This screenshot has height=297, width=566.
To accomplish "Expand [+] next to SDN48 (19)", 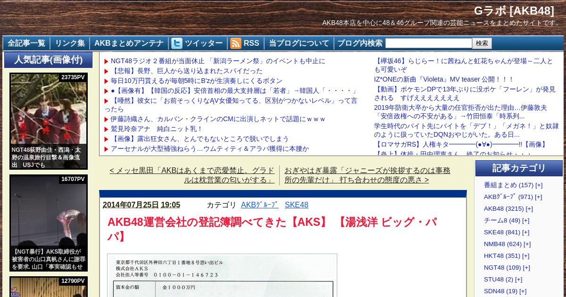I will tap(523, 291).
